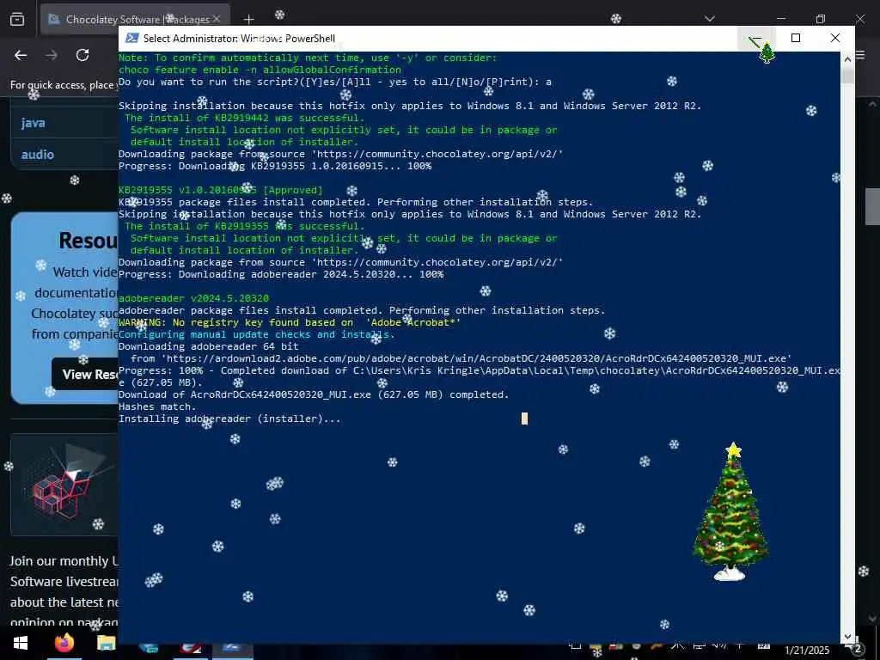Close the Chocolatey Software Packages tab
880x660 pixels.
pyautogui.click(x=217, y=19)
